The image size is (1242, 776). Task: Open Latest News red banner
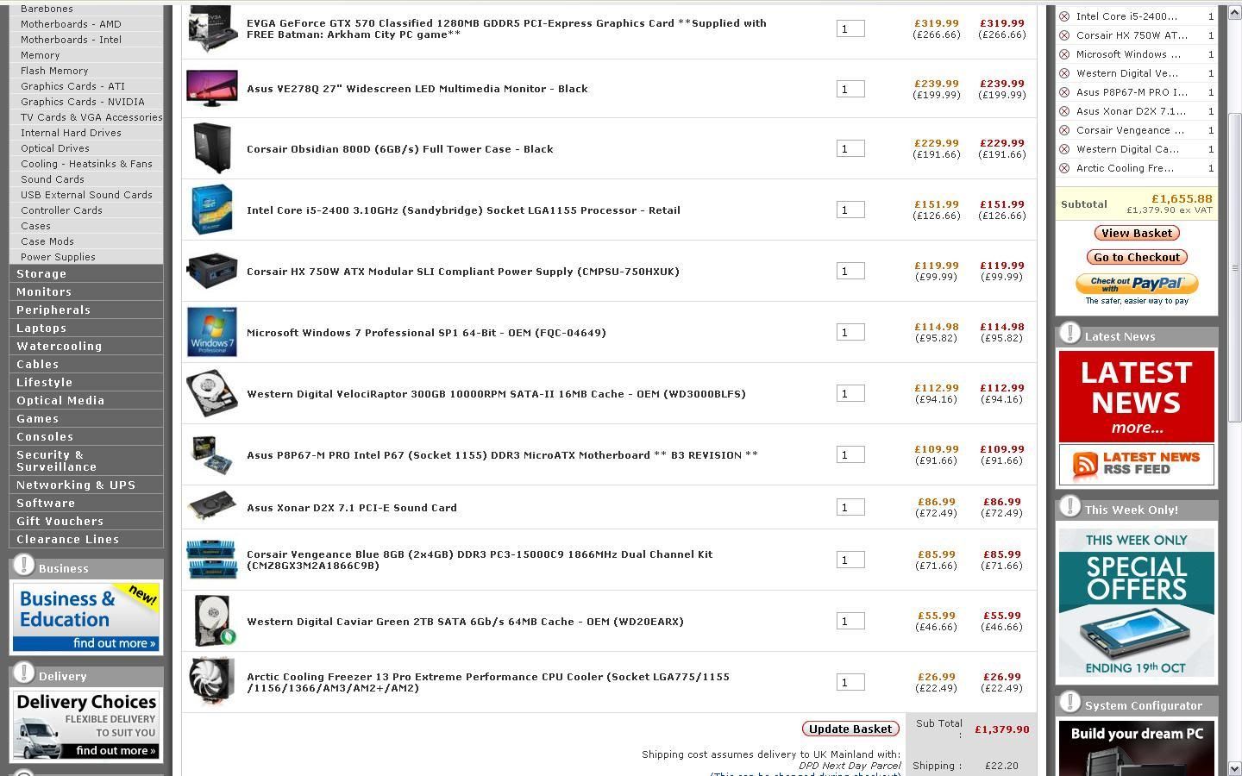[x=1136, y=397]
